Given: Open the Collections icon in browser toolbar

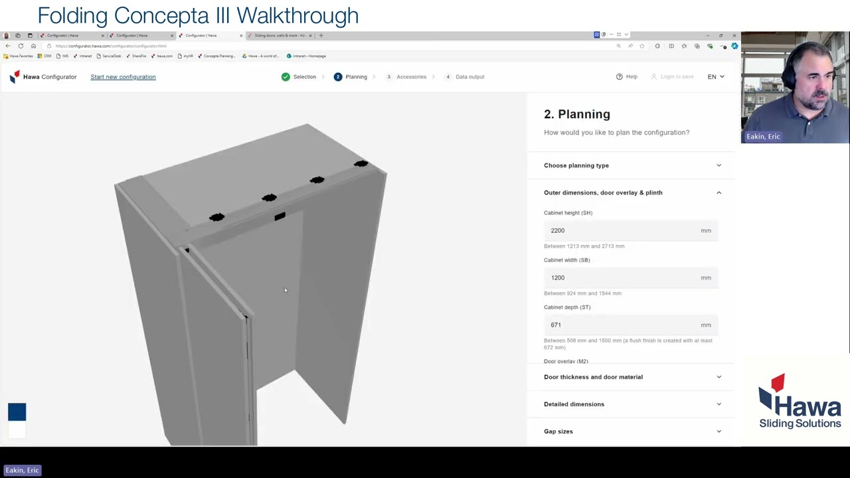Looking at the screenshot, I should pyautogui.click(x=697, y=46).
